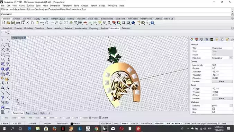This screenshot has width=234, height=132.
Task: Click the color wheel icon in properties panel
Action: pos(192,39)
